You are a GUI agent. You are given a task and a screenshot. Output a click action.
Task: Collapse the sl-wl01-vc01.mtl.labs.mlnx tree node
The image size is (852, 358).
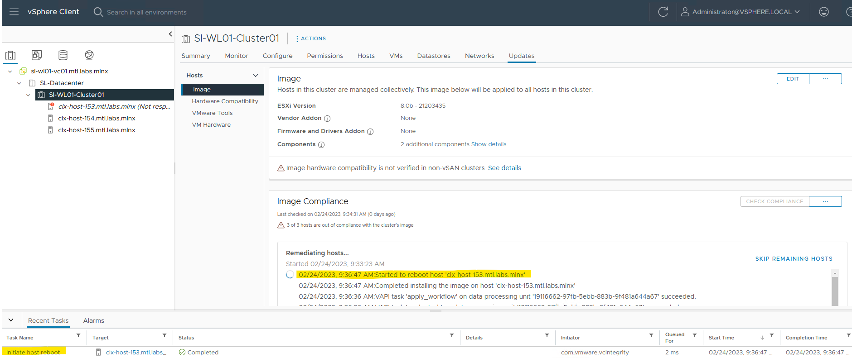(10, 71)
